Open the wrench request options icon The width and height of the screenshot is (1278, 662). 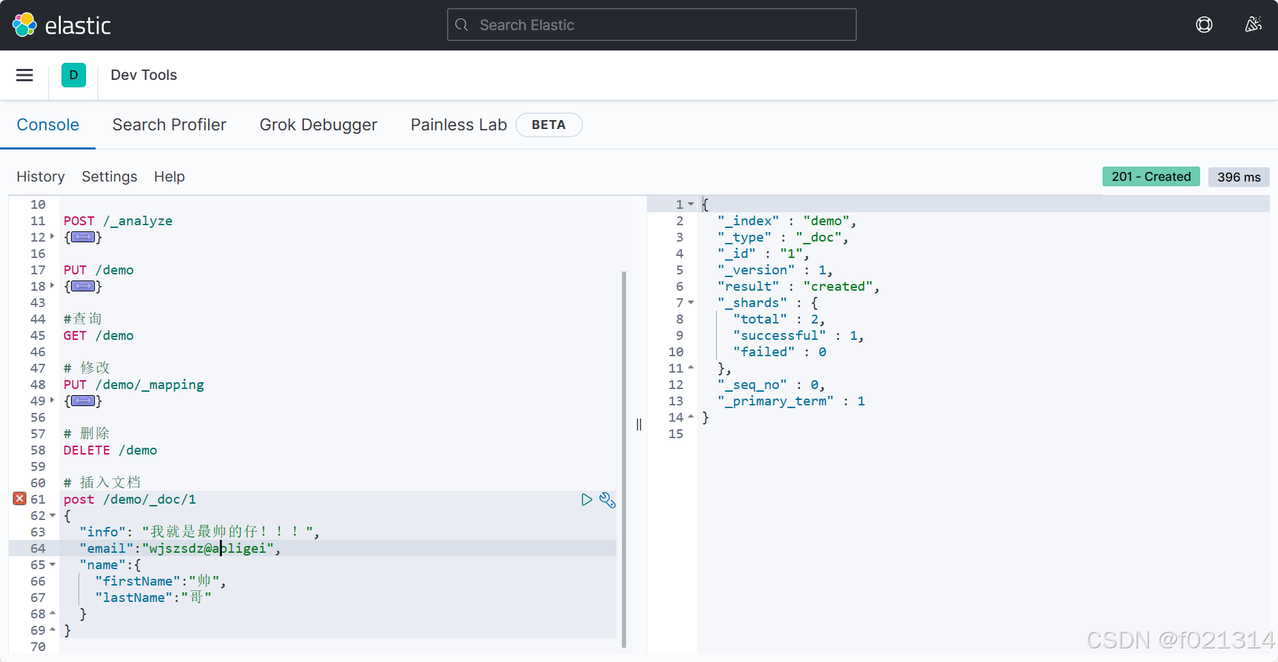(x=607, y=500)
